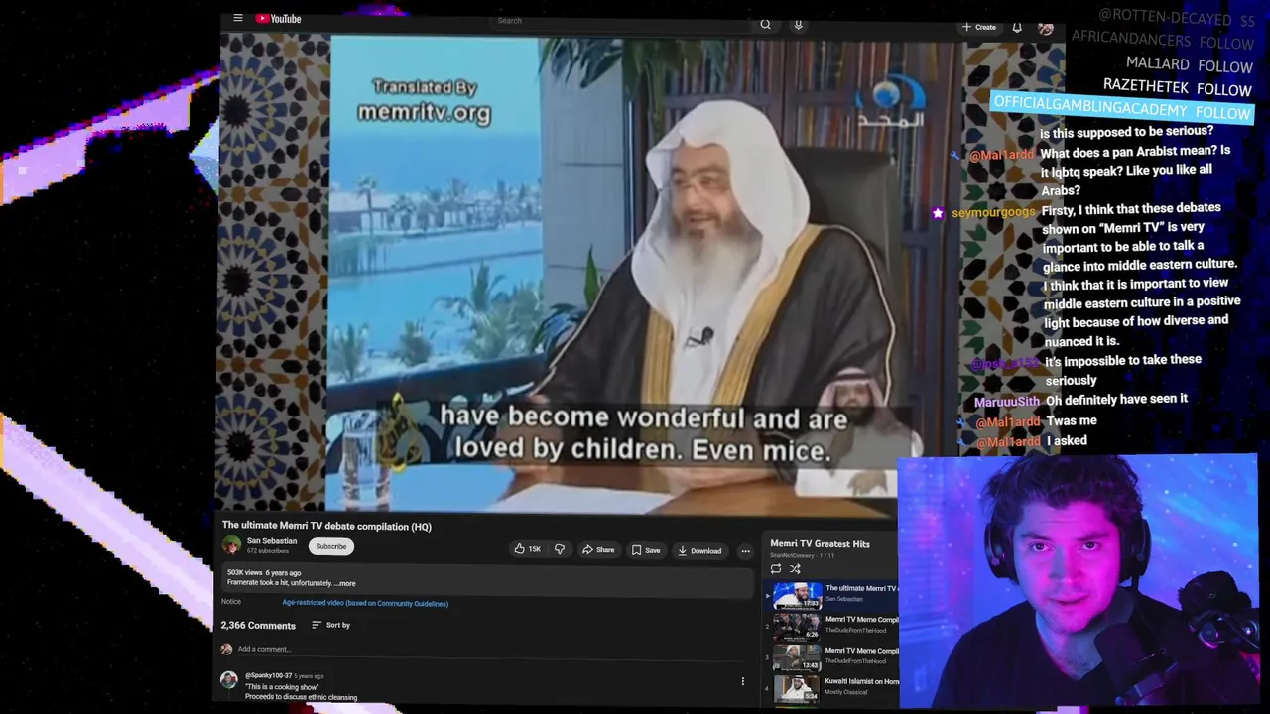Open the YouTube hamburger guide menu
Image resolution: width=1270 pixels, height=714 pixels.
(238, 18)
